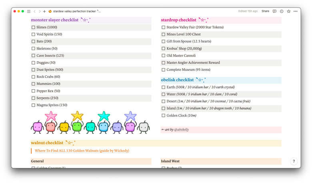This screenshot has width=312, height=183.
Task: Favorite this page with star icon
Action: (x=288, y=11)
